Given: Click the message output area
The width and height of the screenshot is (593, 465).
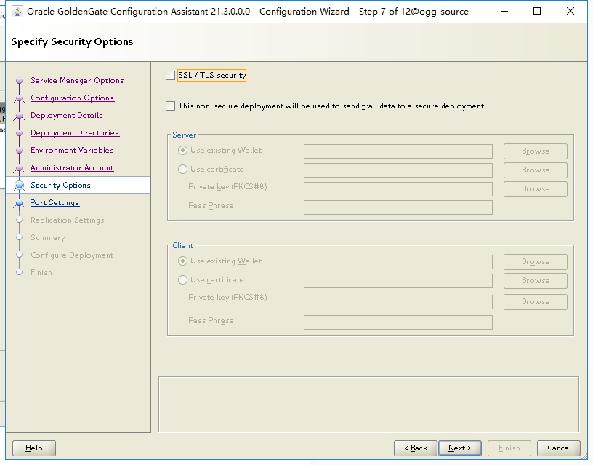Looking at the screenshot, I should tap(368, 404).
